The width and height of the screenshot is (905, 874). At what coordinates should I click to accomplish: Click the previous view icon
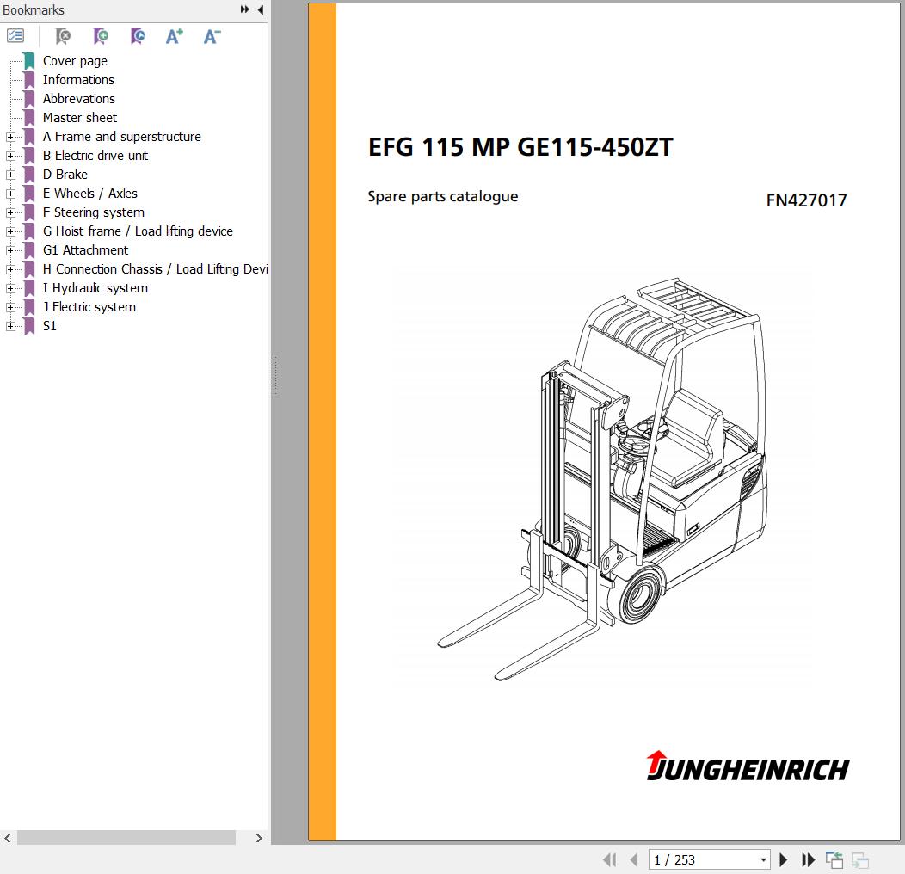834,859
